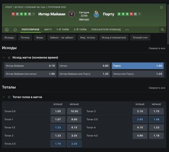This screenshot has width=169, height=152.
Task: Switch to the Популярное tab
Action: (x=30, y=30)
